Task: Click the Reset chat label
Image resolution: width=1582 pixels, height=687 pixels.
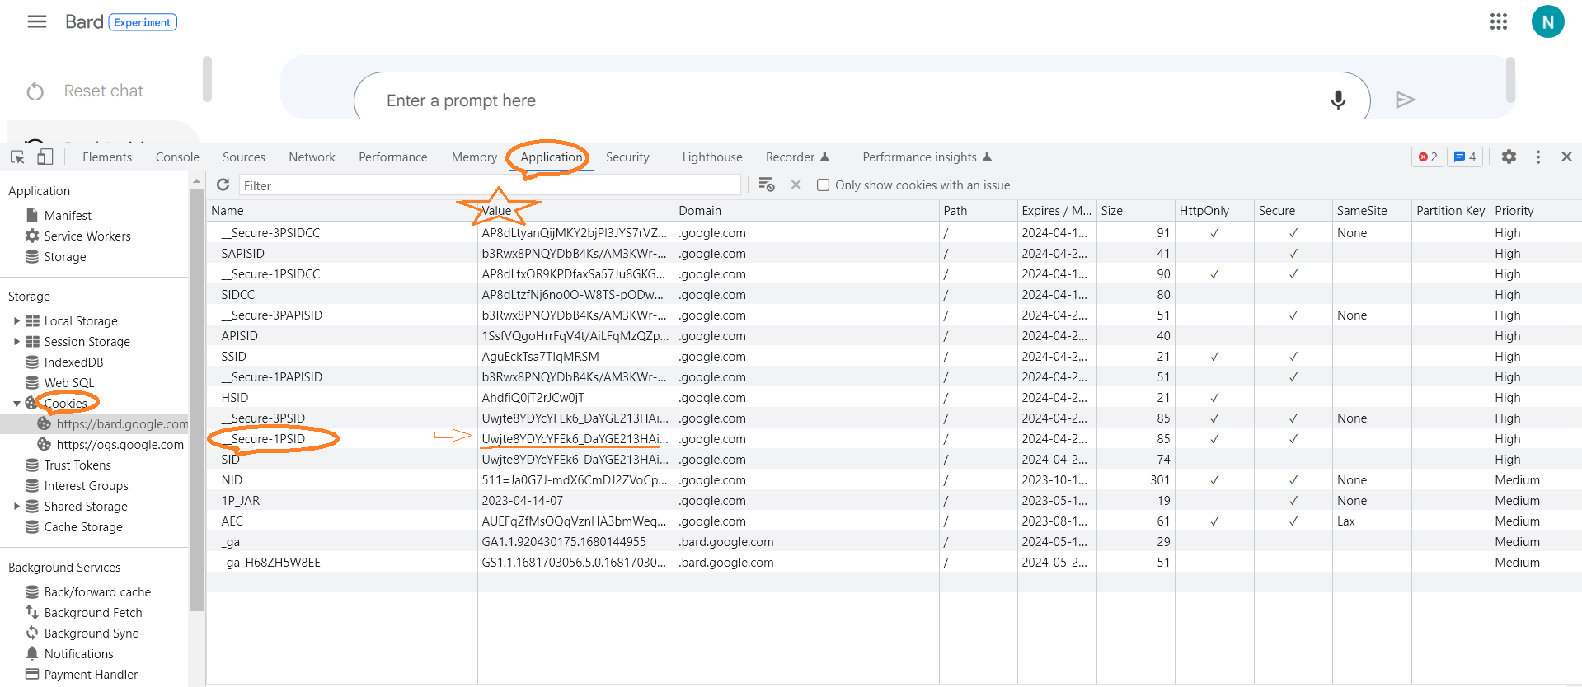Action: click(x=104, y=91)
